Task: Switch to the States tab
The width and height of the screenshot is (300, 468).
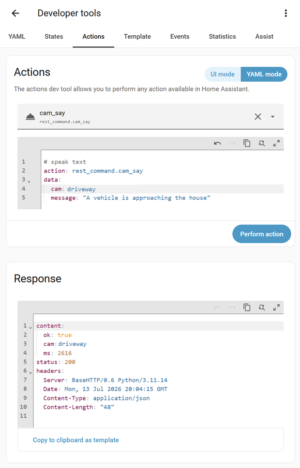Action: tap(54, 36)
